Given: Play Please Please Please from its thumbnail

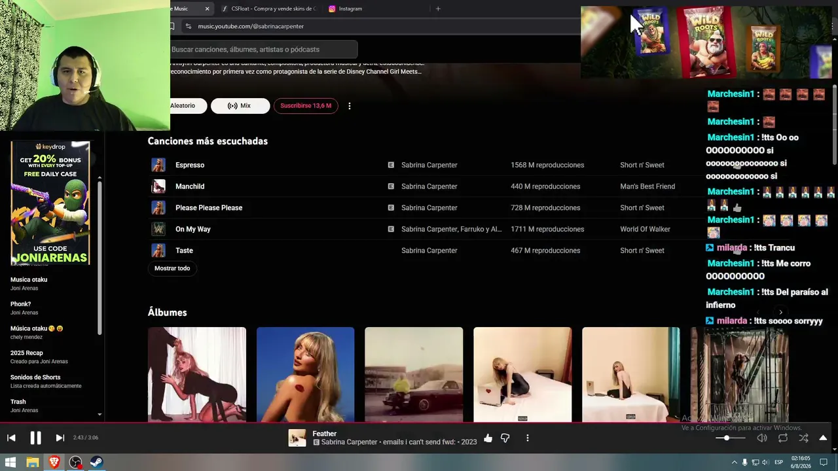Looking at the screenshot, I should (x=158, y=208).
